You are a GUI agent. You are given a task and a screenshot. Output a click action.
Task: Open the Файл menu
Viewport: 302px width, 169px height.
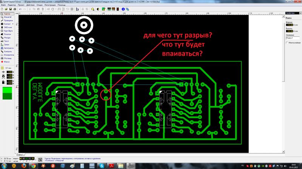3,5
